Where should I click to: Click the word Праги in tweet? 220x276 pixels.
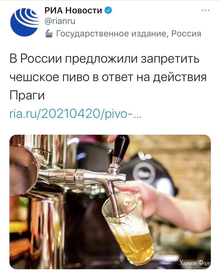pos(27,96)
